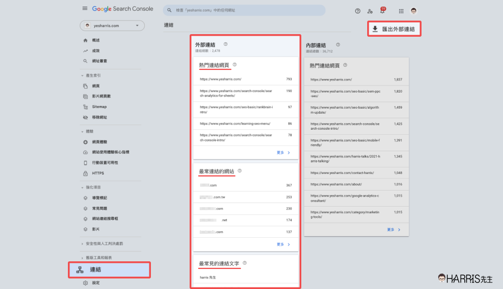Screen dimensions: 503x289
Task: Click help icon next to 最常連結的網站
Action: [239, 171]
